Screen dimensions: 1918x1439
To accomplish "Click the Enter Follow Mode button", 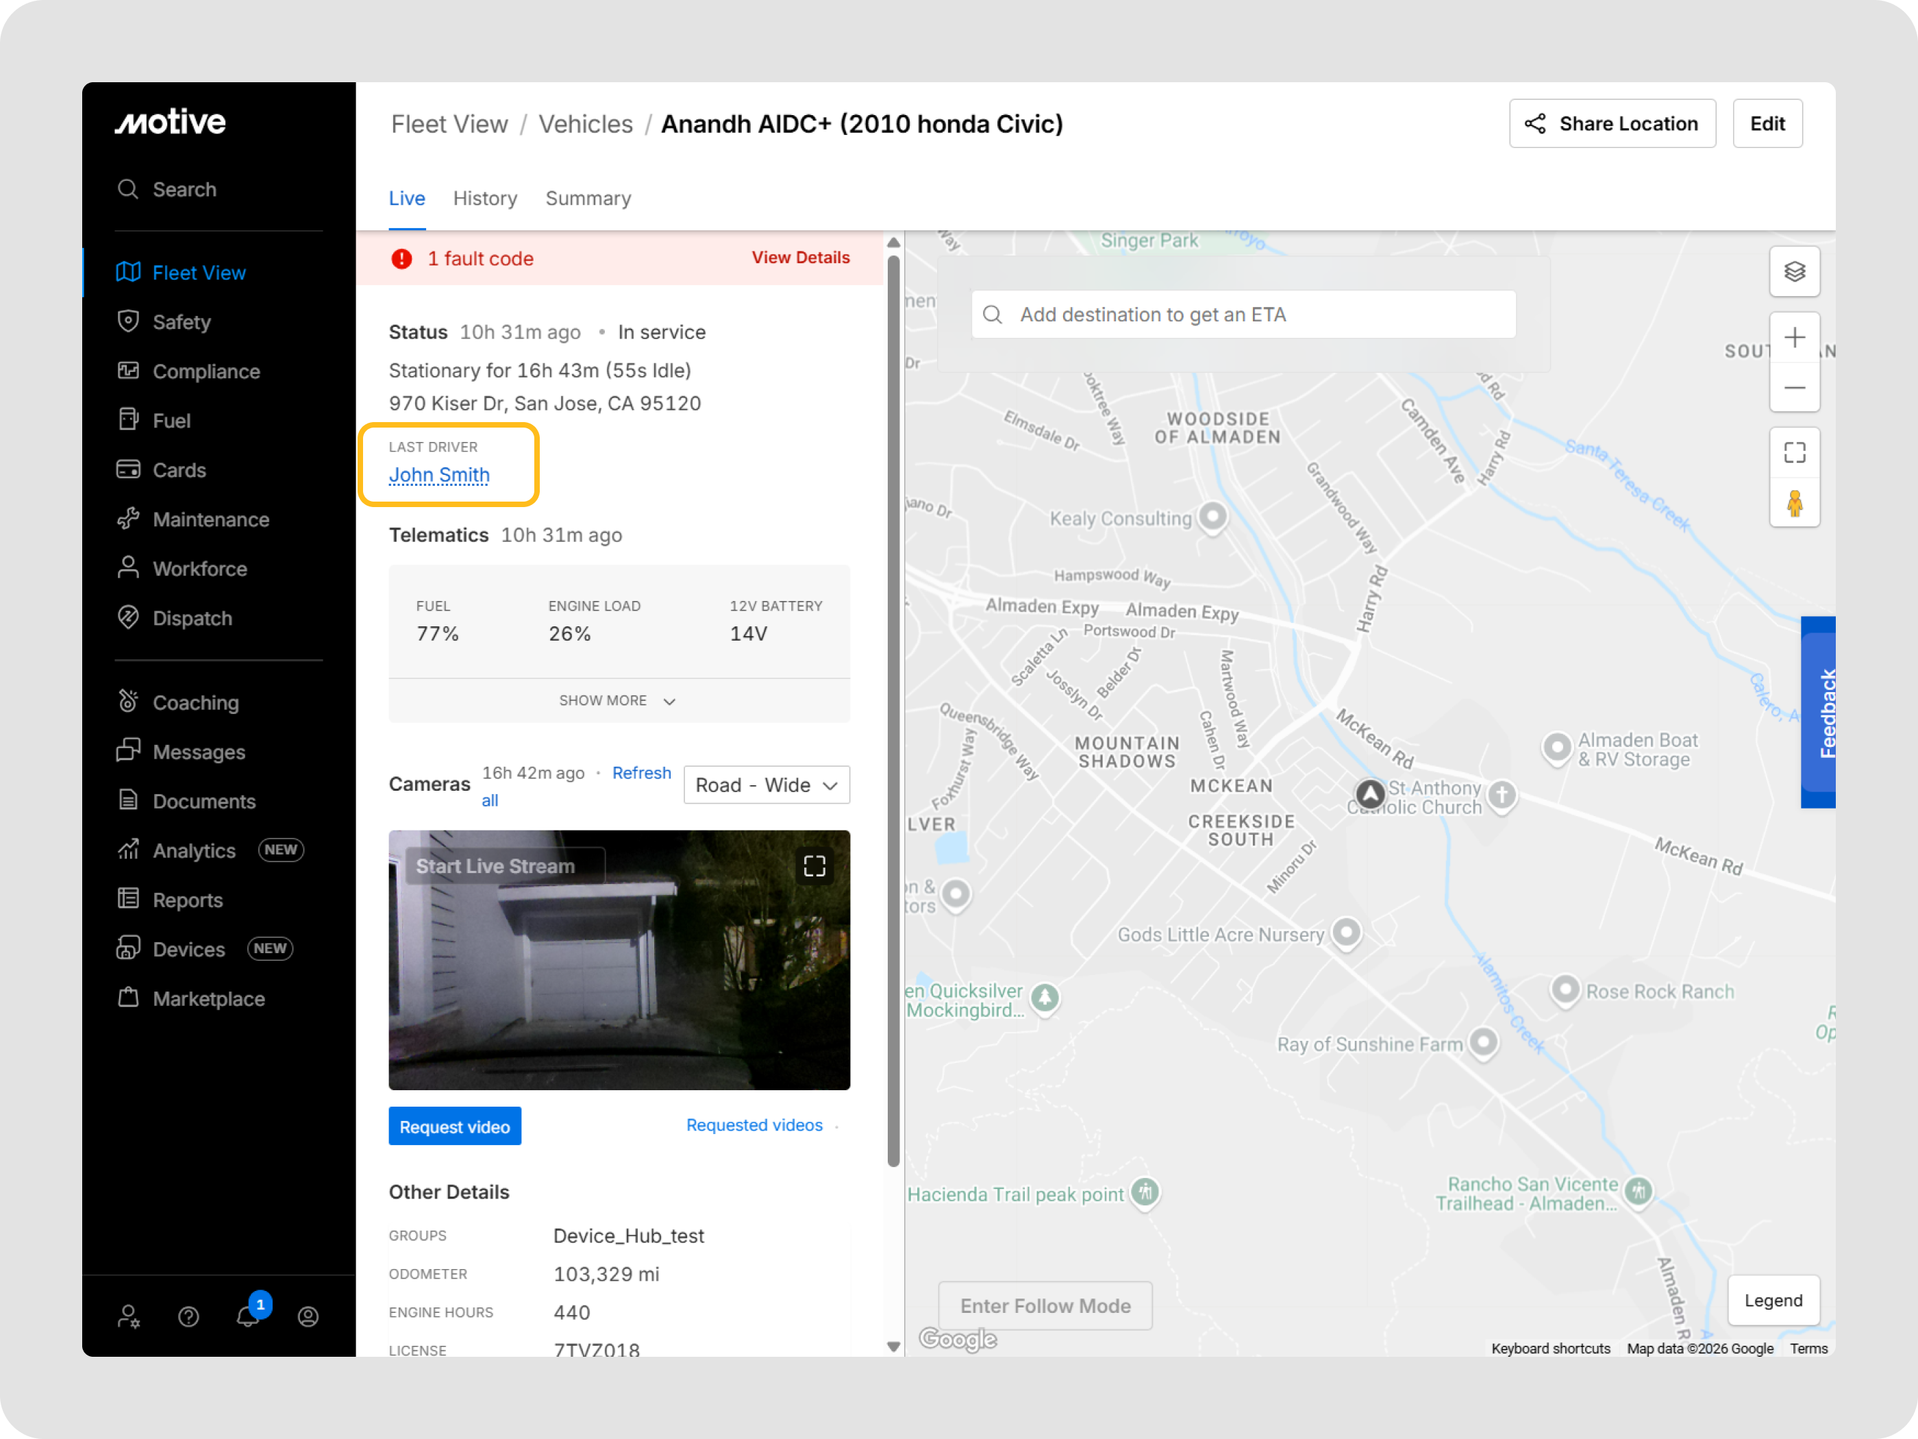I will [1045, 1305].
